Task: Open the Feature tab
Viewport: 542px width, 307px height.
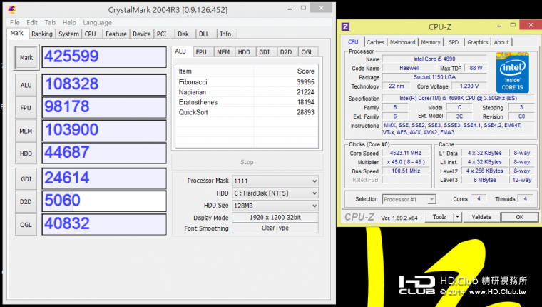Action: coord(116,34)
